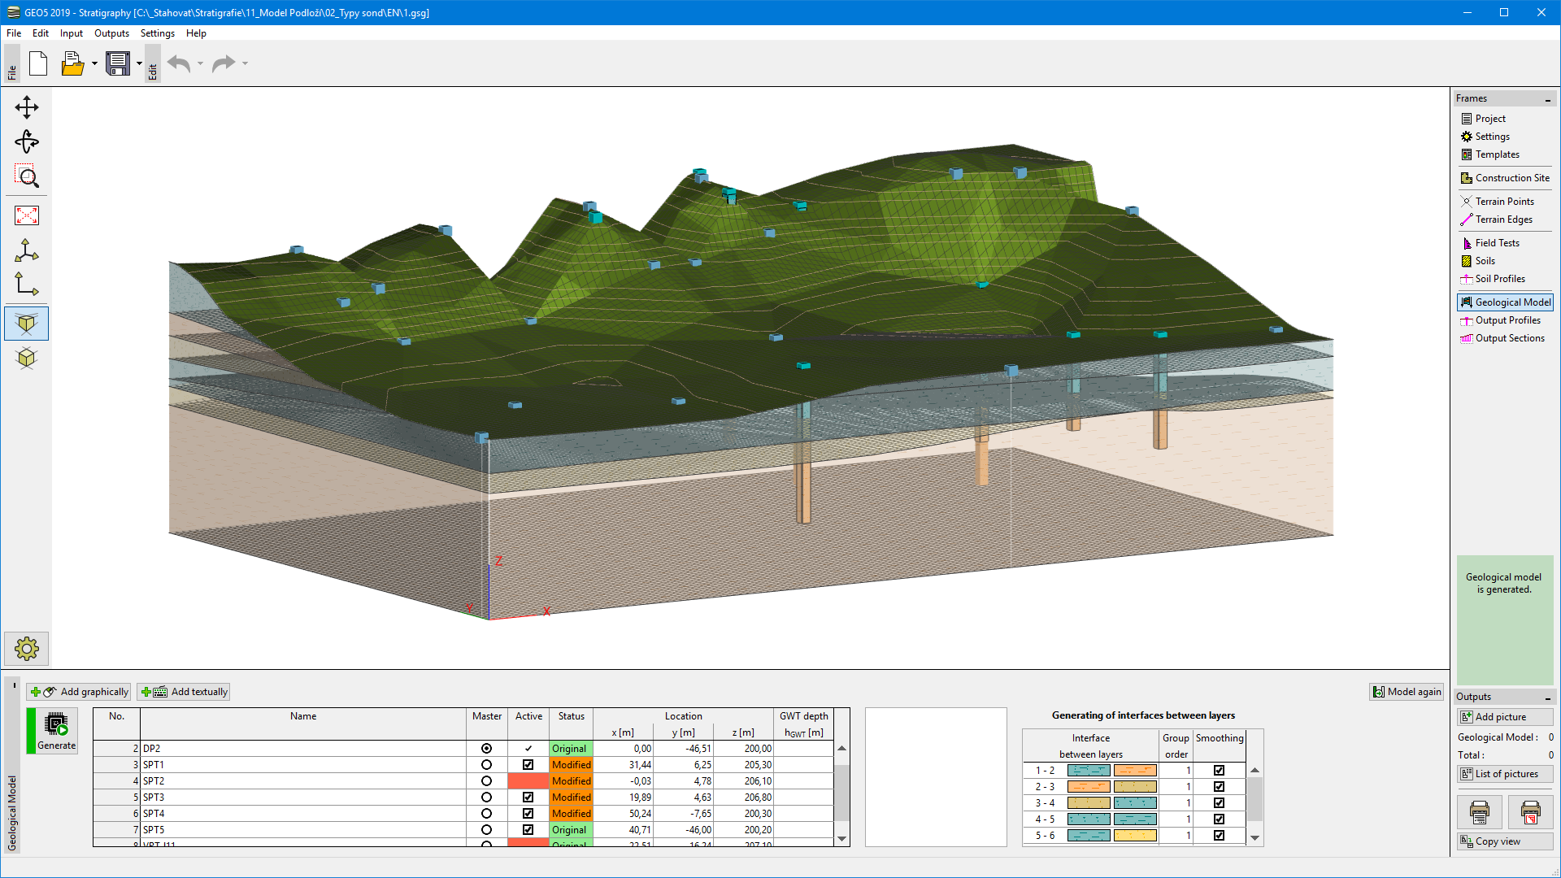Image resolution: width=1561 pixels, height=878 pixels.
Task: Click the Model again button
Action: point(1407,690)
